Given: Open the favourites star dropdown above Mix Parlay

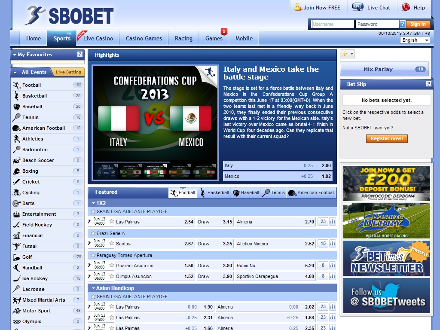Looking at the screenshot, I should click(347, 54).
